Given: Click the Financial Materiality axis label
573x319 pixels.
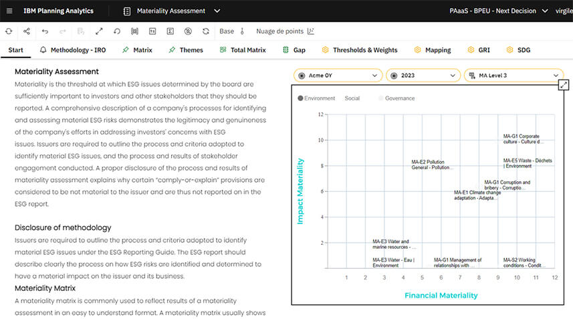Looking at the screenshot, I should [441, 295].
